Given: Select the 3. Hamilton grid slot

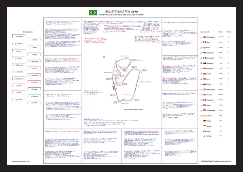Looking at the screenshot, I should [19, 43].
